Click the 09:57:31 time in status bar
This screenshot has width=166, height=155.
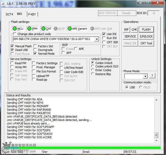[130, 152]
